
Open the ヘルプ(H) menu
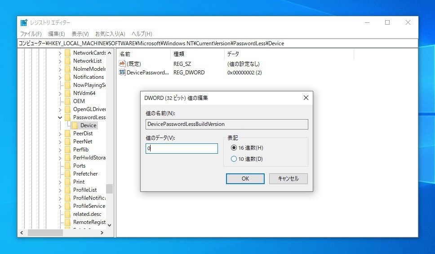click(x=142, y=34)
